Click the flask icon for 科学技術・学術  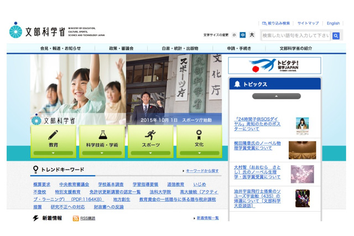[102, 135]
